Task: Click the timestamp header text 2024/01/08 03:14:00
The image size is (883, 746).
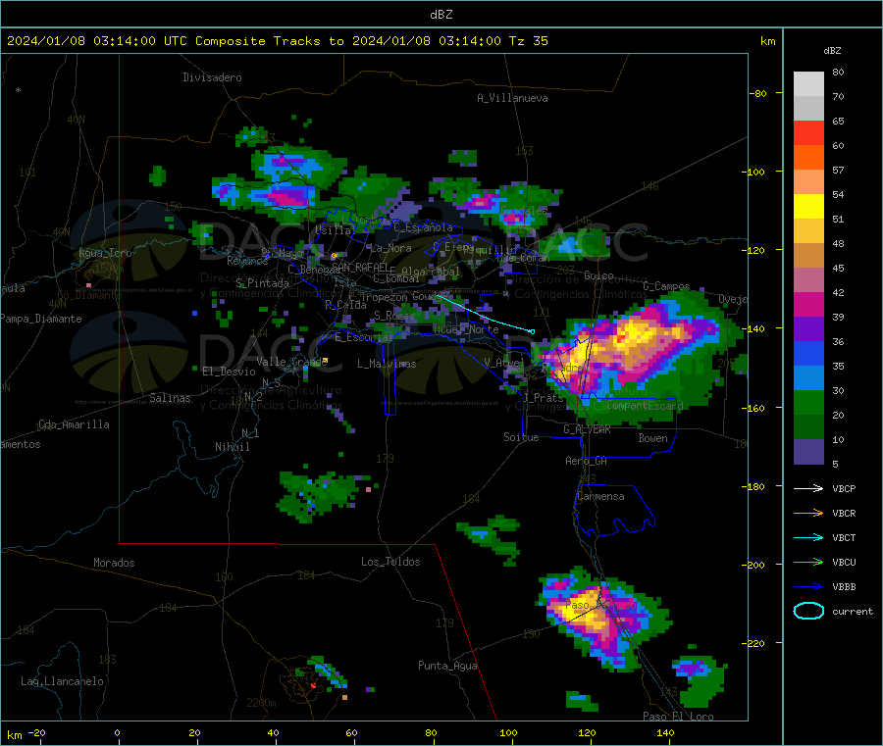Action: [x=81, y=41]
